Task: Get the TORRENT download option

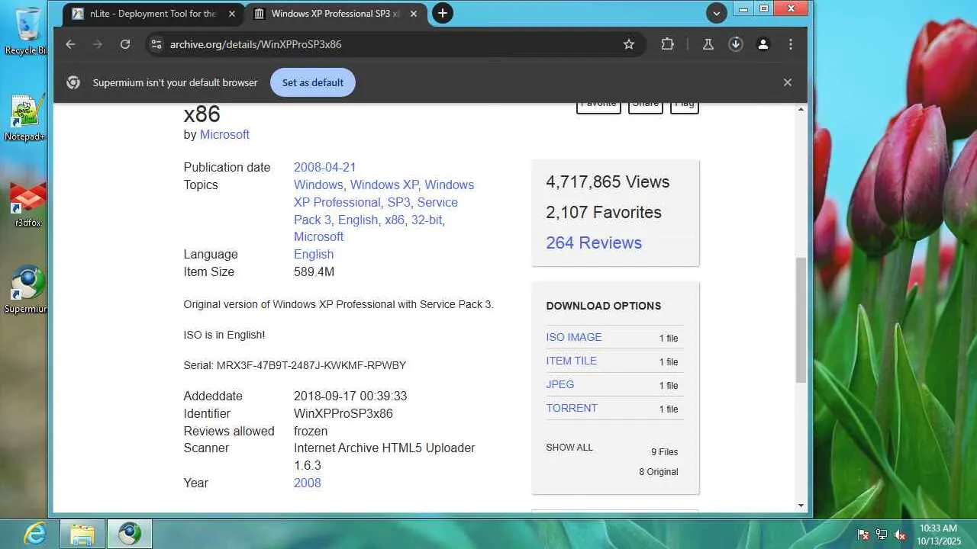Action: pos(572,408)
